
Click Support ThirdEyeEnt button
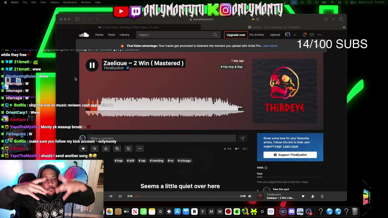click(290, 155)
